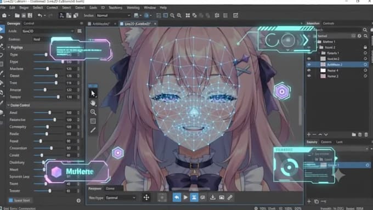Image resolution: width=373 pixels, height=210 pixels.
Task: Click the round icon at left panel bottom
Action: pos(78,201)
